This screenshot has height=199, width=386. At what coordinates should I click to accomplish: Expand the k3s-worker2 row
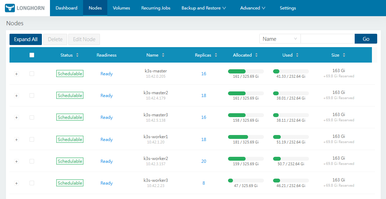[17, 161]
